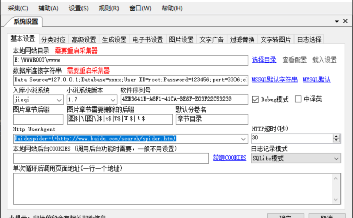This screenshot has height=218, width=353.
Task: Close the 系统设置 panel with the X
Action: [345, 21]
